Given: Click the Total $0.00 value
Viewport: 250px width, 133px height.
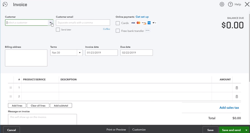Looking at the screenshot, I should (237, 118).
